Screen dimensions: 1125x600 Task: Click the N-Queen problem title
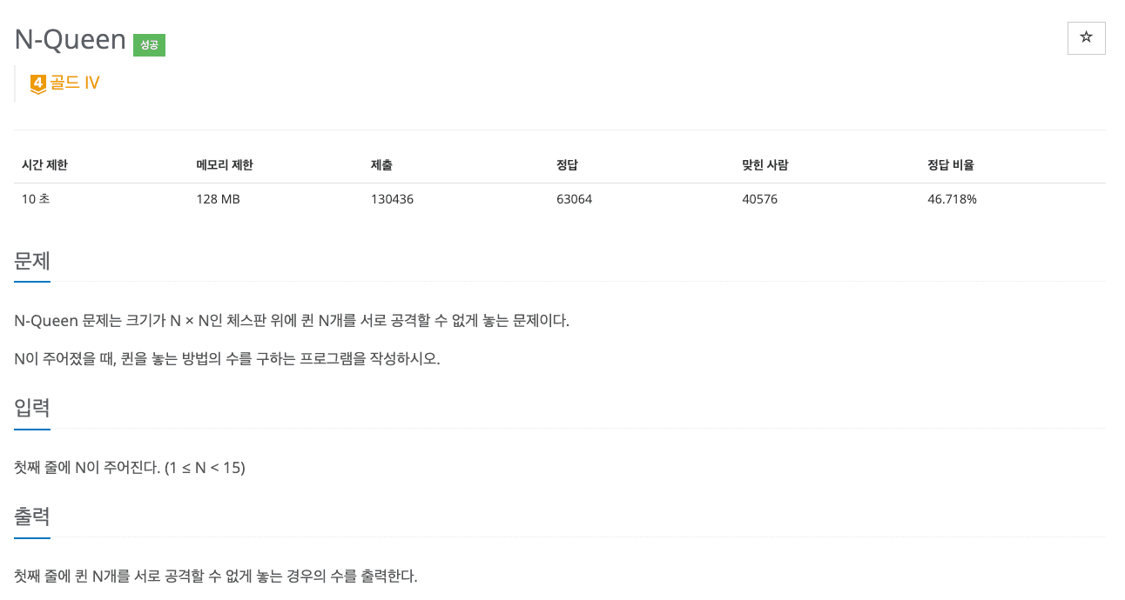coord(71,39)
